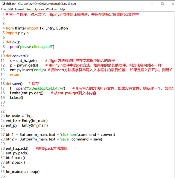Click the '# 用w写入的方法打开文件' comment

(x=123, y=88)
